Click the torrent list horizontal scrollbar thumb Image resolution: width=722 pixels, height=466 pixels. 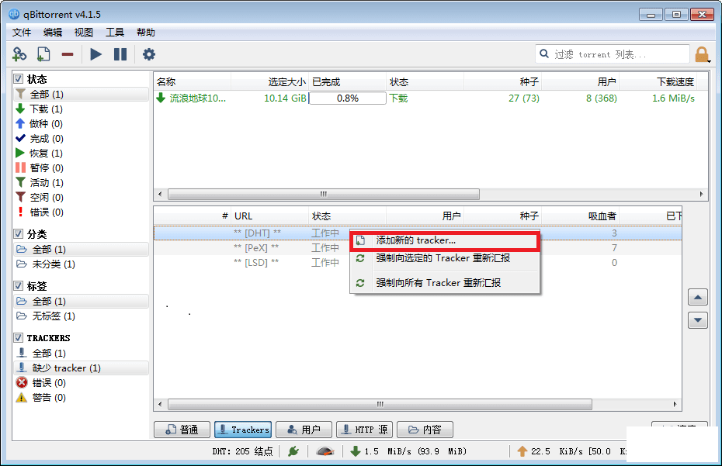324,194
